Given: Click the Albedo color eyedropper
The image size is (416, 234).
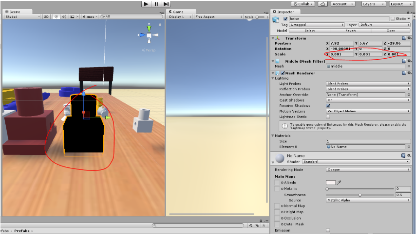Looking at the screenshot, I should 339,183.
